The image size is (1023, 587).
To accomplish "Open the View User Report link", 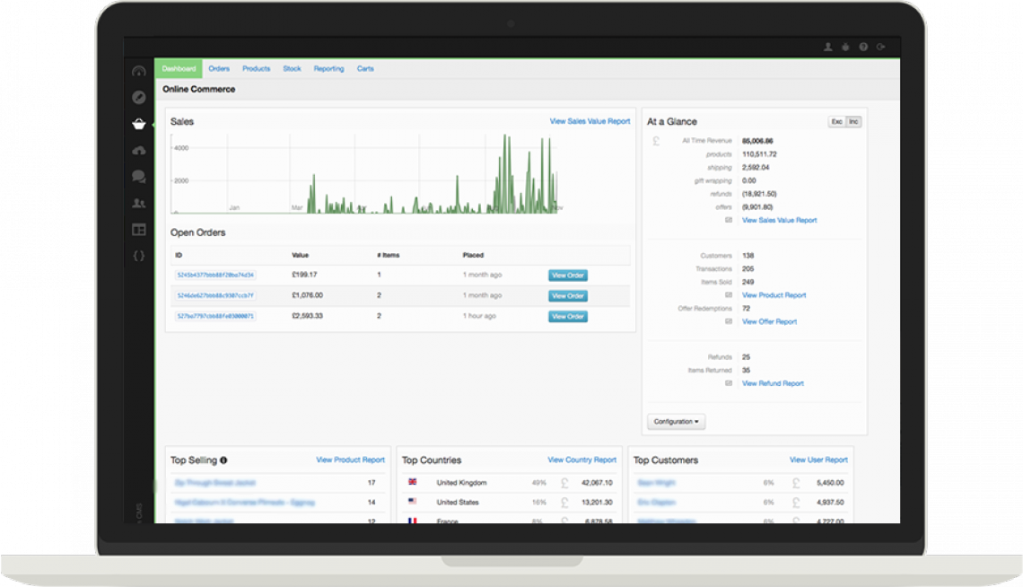I will [x=818, y=460].
